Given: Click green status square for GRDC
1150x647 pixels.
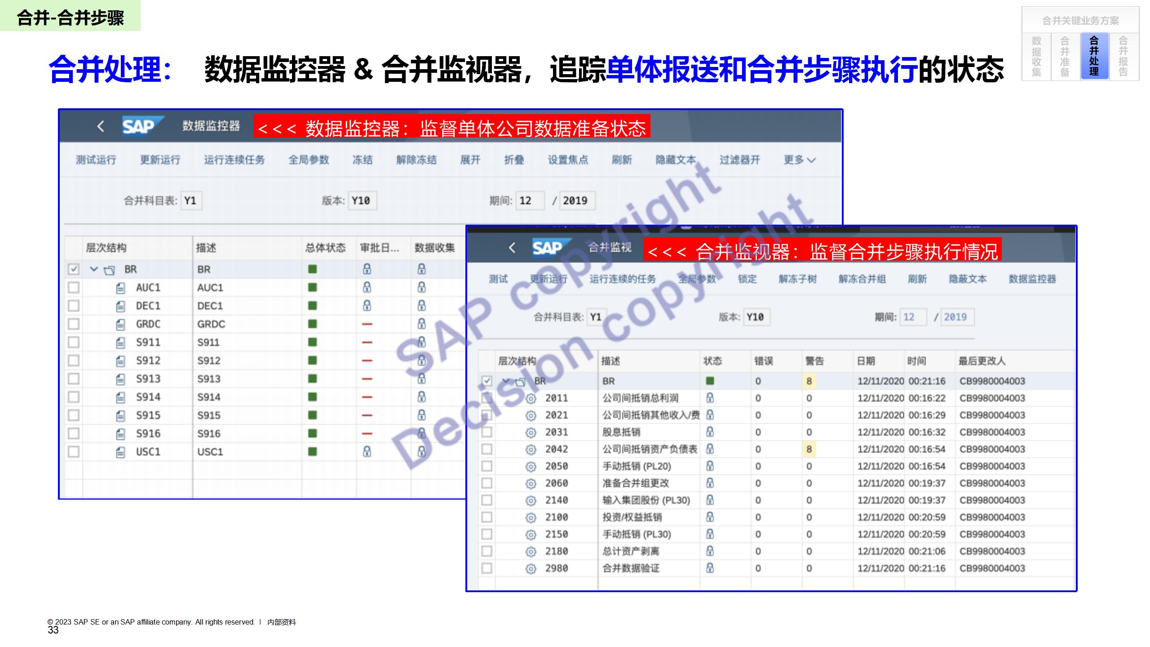Looking at the screenshot, I should pyautogui.click(x=313, y=324).
